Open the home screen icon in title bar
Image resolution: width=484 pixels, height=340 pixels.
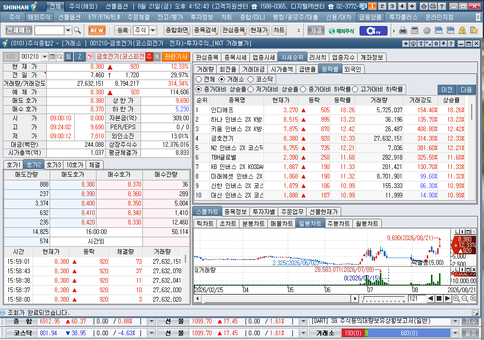(x=424, y=6)
